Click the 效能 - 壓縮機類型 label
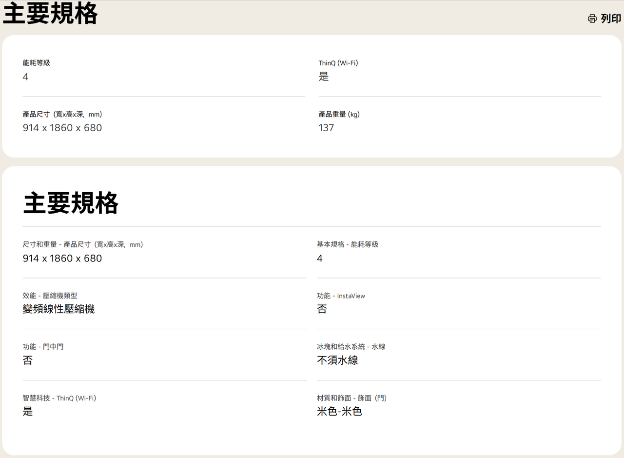The width and height of the screenshot is (624, 458). (50, 296)
